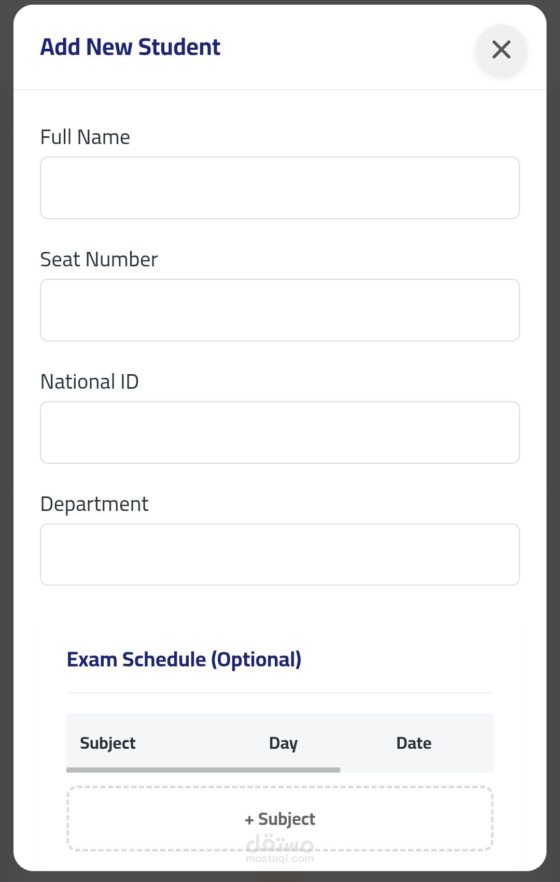Viewport: 560px width, 882px height.
Task: Click the Date column header
Action: pos(414,743)
